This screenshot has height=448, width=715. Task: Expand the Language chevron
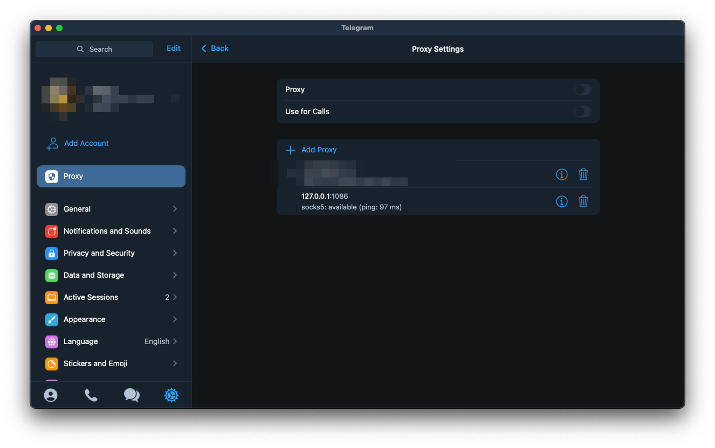point(175,341)
